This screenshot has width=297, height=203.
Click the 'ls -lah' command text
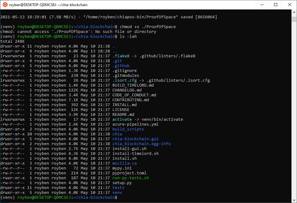128,36
